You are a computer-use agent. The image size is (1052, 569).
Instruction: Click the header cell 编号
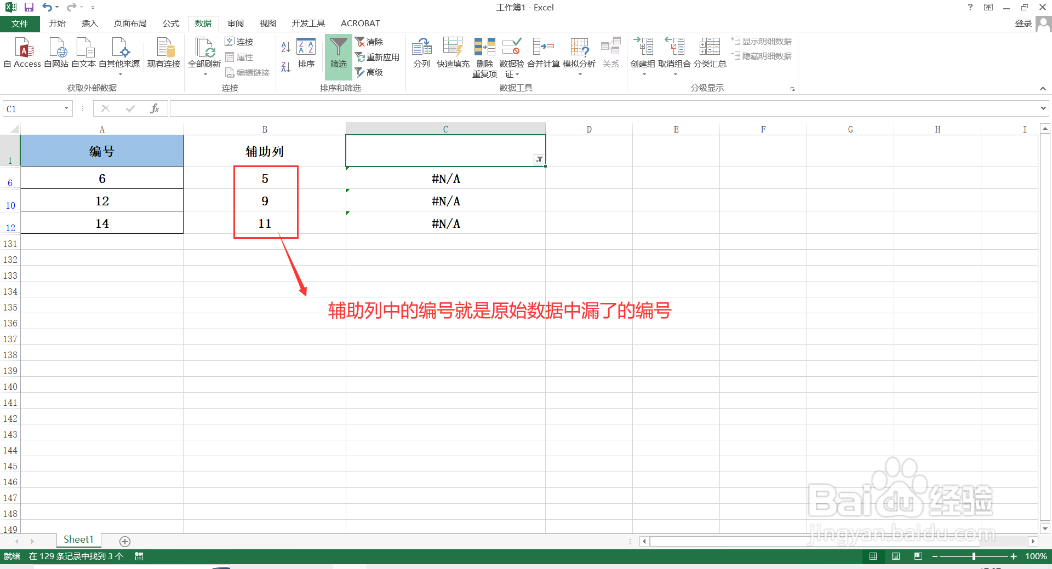(x=102, y=151)
